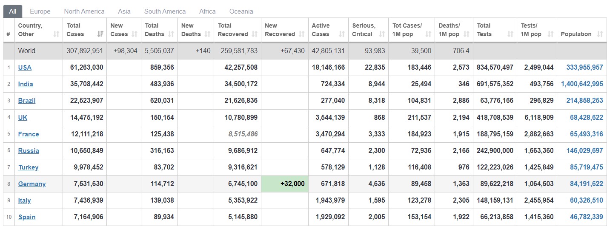Select World new cases +98,304

pyautogui.click(x=125, y=51)
